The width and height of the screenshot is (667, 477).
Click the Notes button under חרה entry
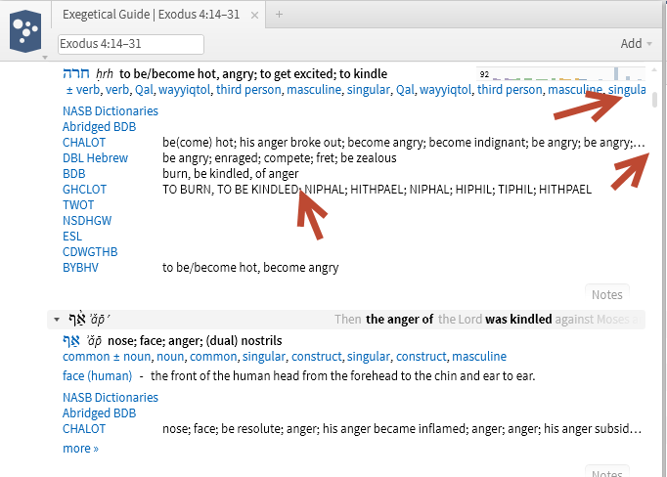click(607, 294)
